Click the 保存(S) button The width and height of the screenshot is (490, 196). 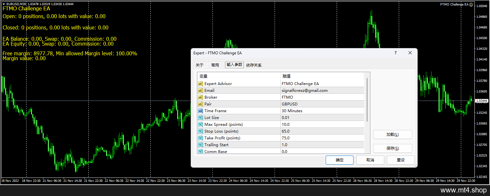pos(393,148)
